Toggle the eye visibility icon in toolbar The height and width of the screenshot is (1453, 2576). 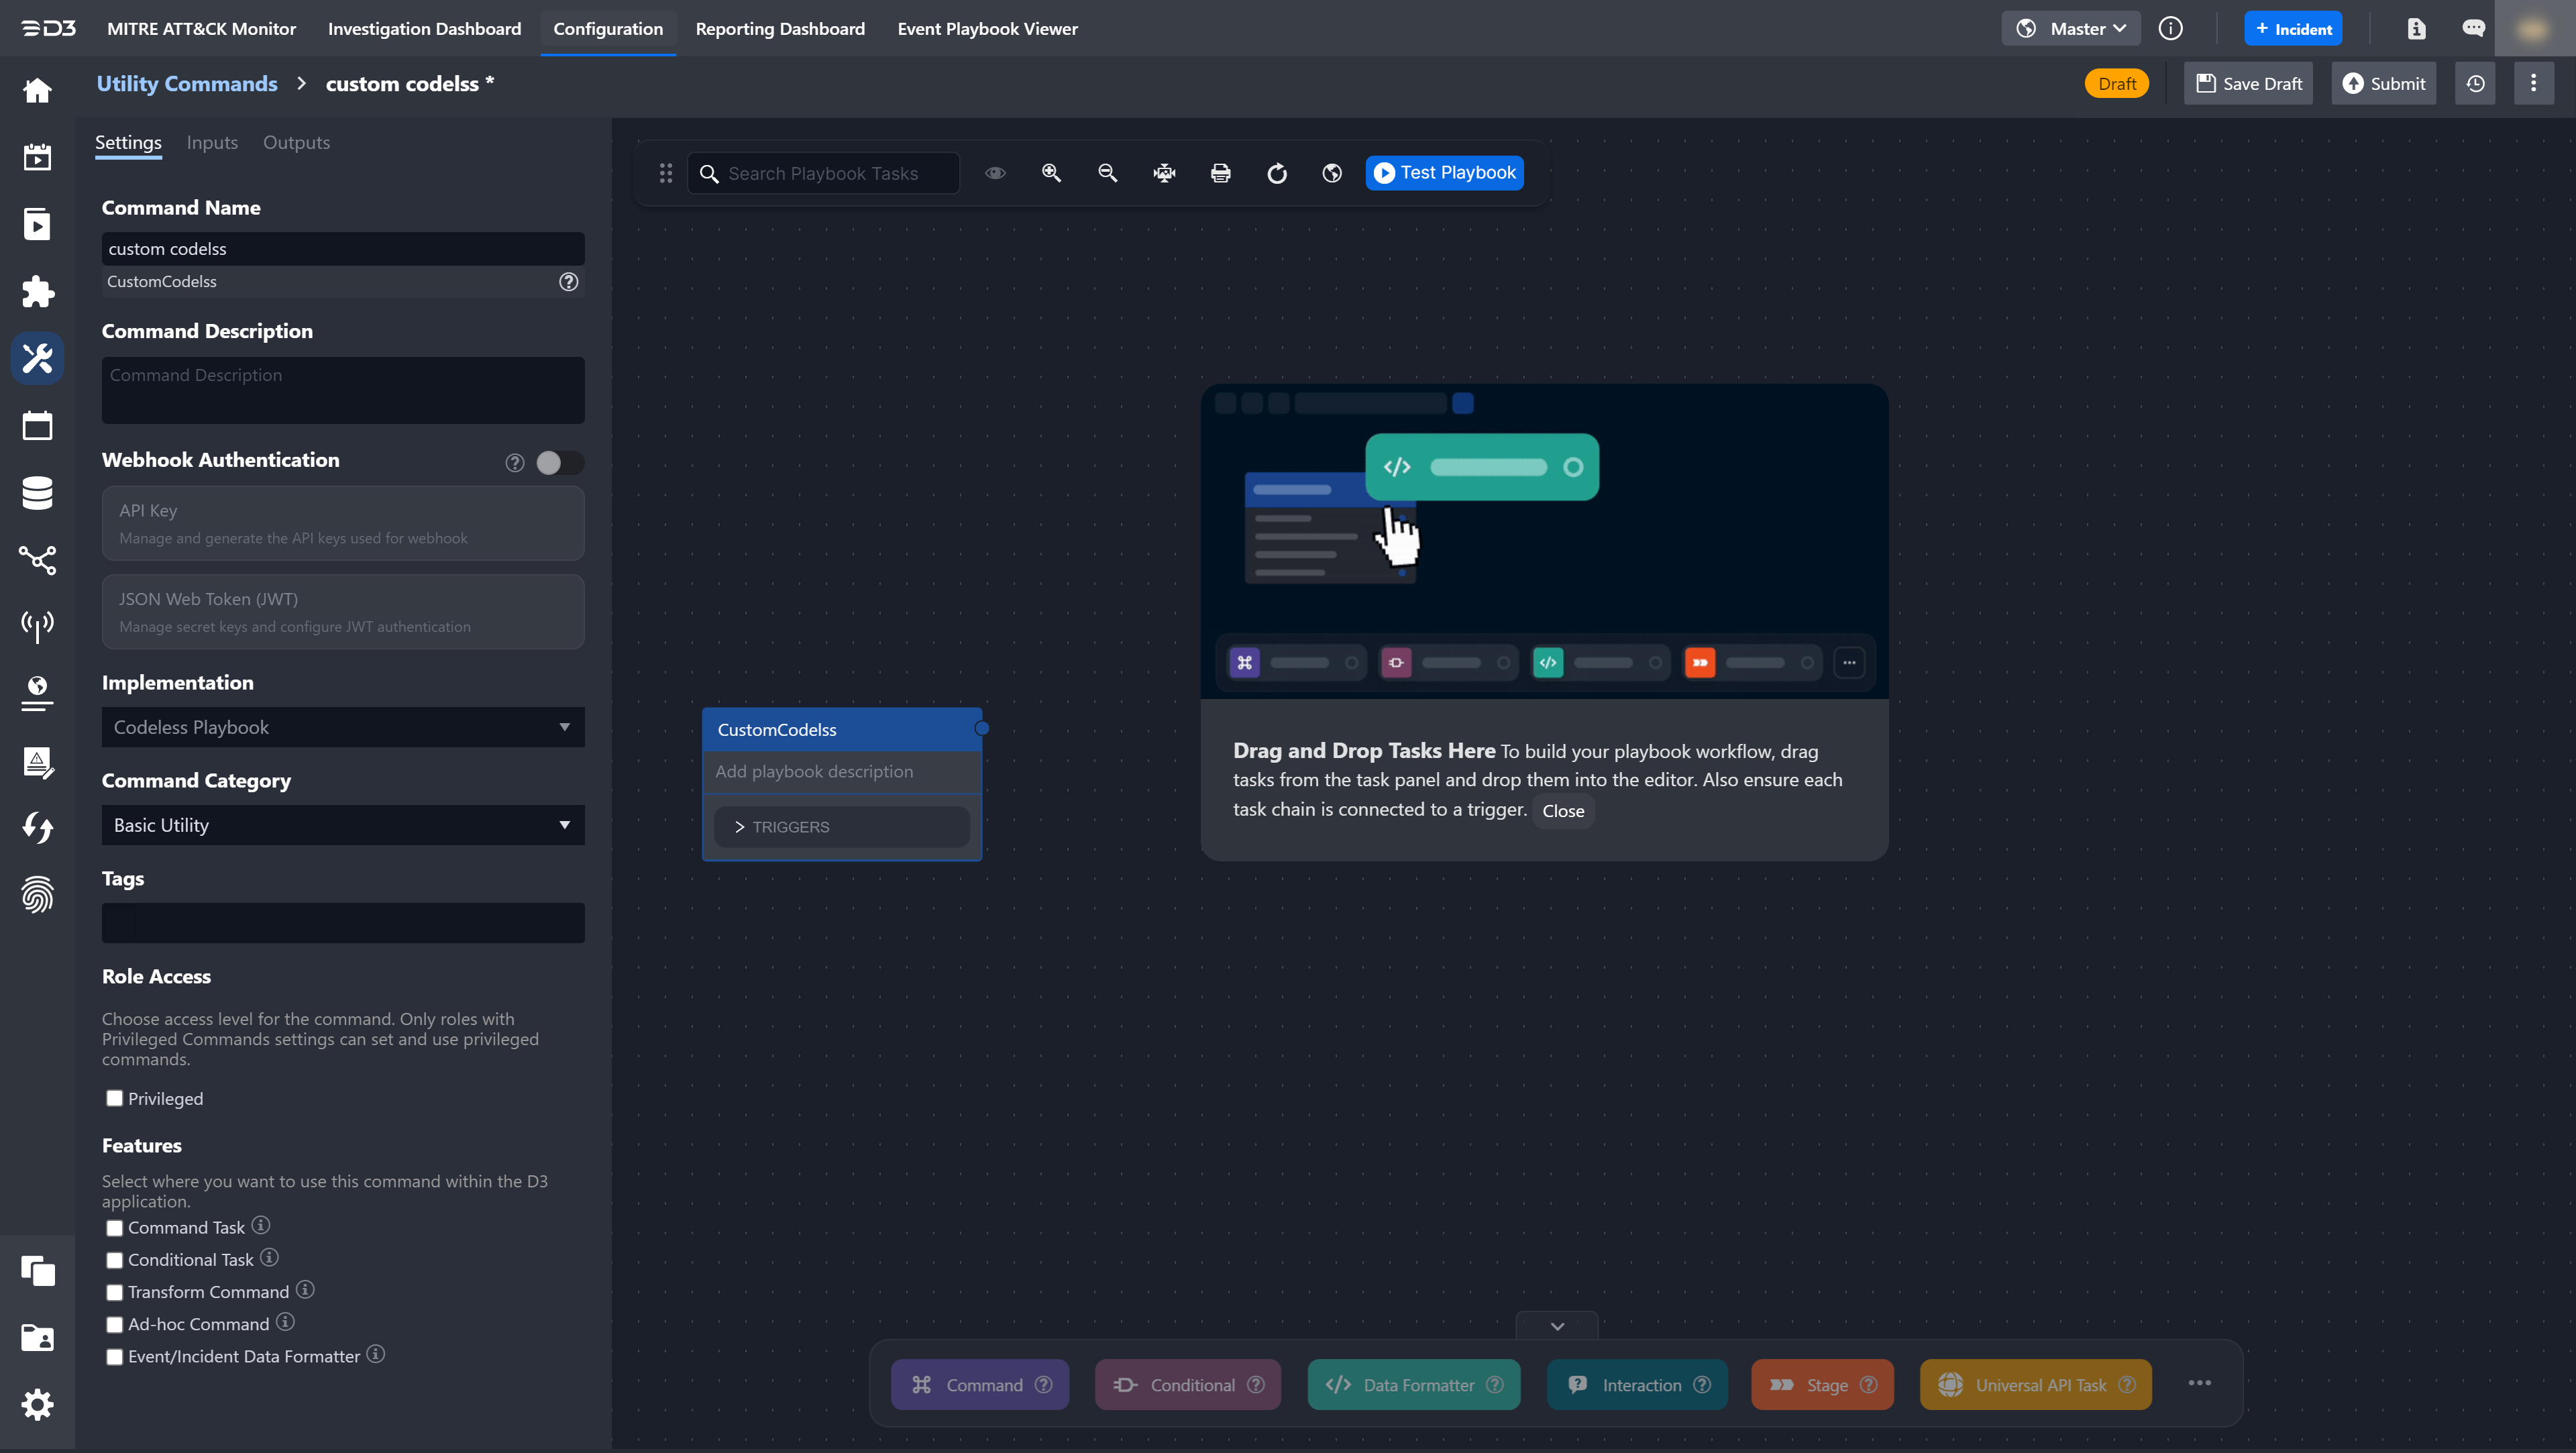995,173
